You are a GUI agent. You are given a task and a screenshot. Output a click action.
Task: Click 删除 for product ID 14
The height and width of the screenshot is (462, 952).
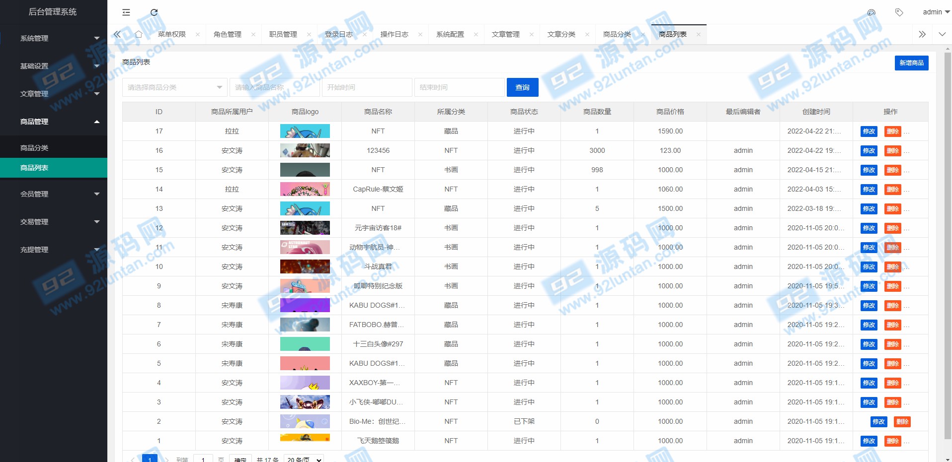tap(893, 190)
